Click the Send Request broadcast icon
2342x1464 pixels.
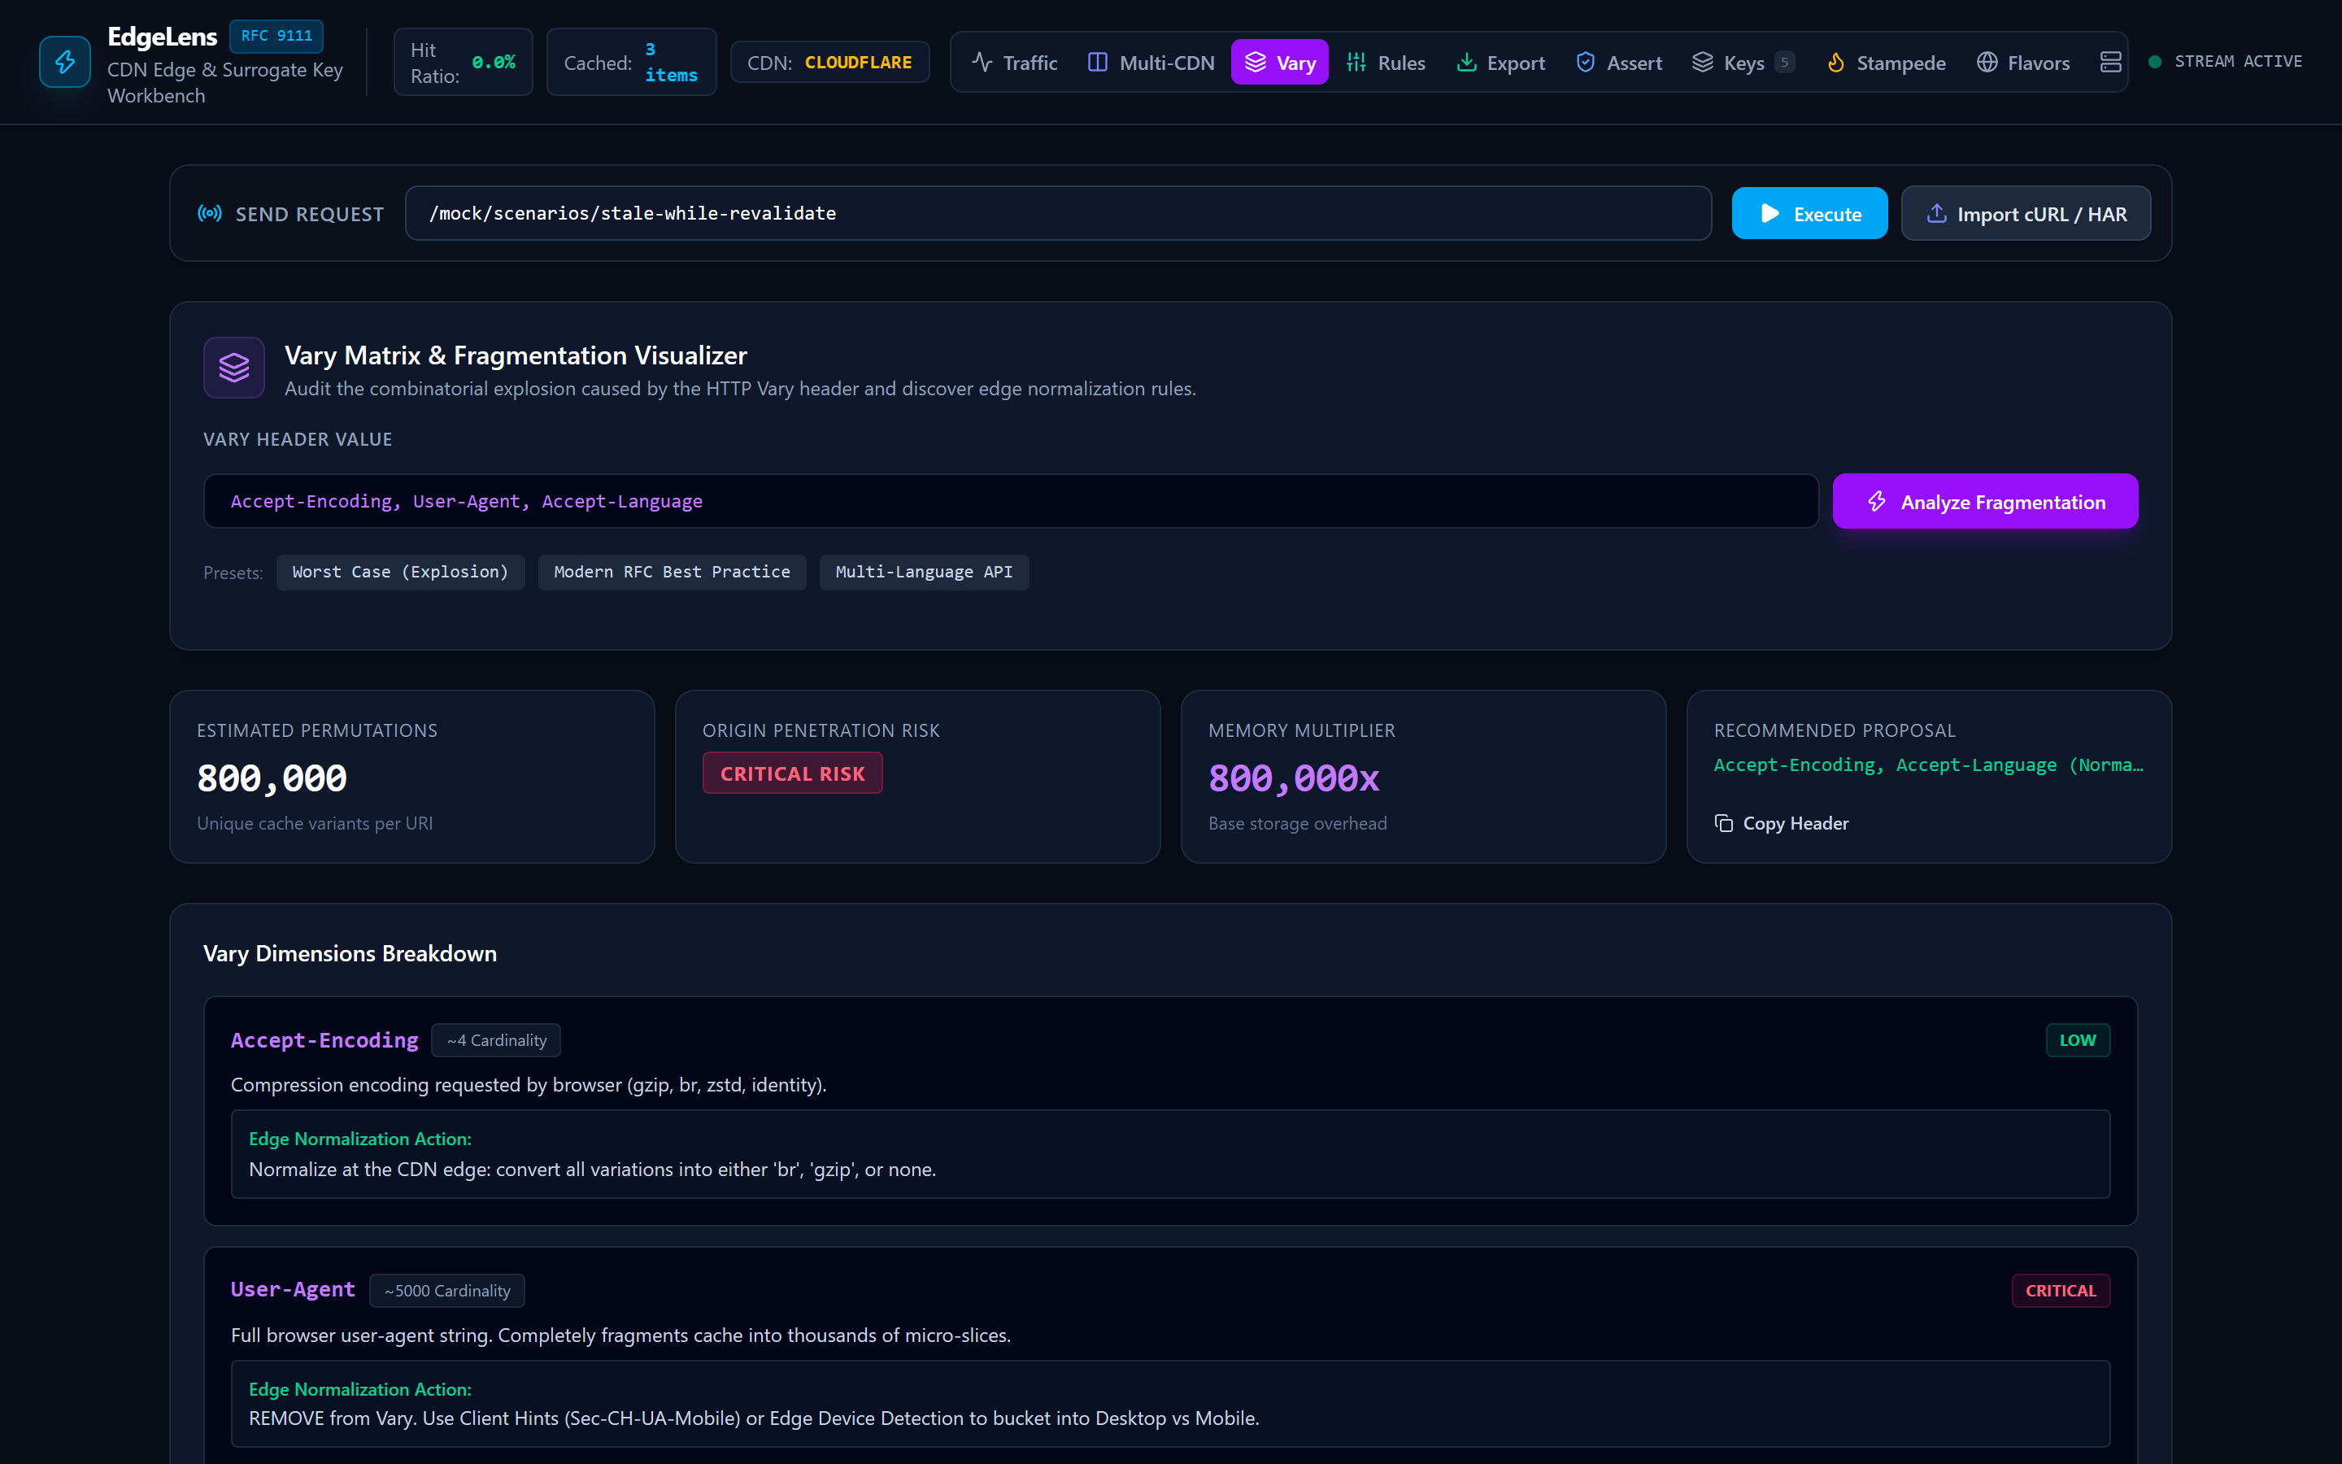210,213
